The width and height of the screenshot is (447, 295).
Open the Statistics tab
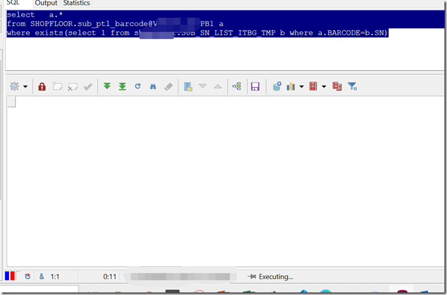[76, 3]
